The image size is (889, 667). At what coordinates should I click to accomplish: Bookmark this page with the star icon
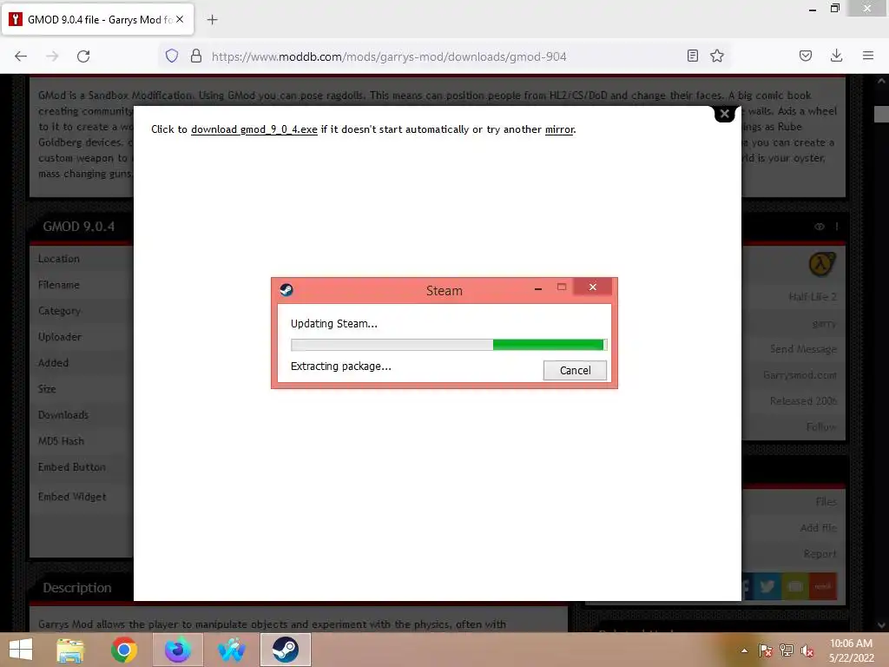[717, 56]
